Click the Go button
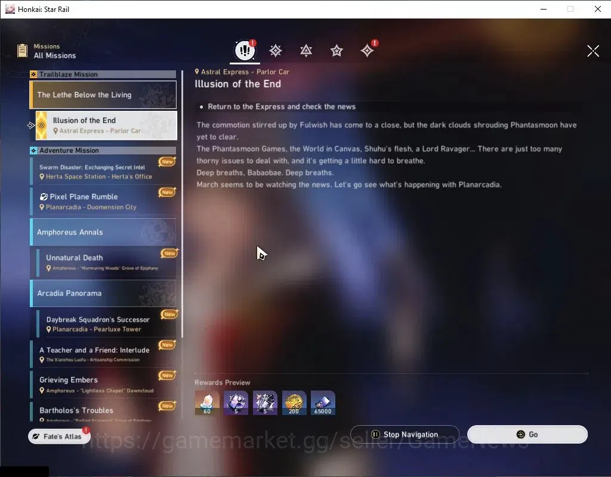The width and height of the screenshot is (611, 477). coord(527,434)
